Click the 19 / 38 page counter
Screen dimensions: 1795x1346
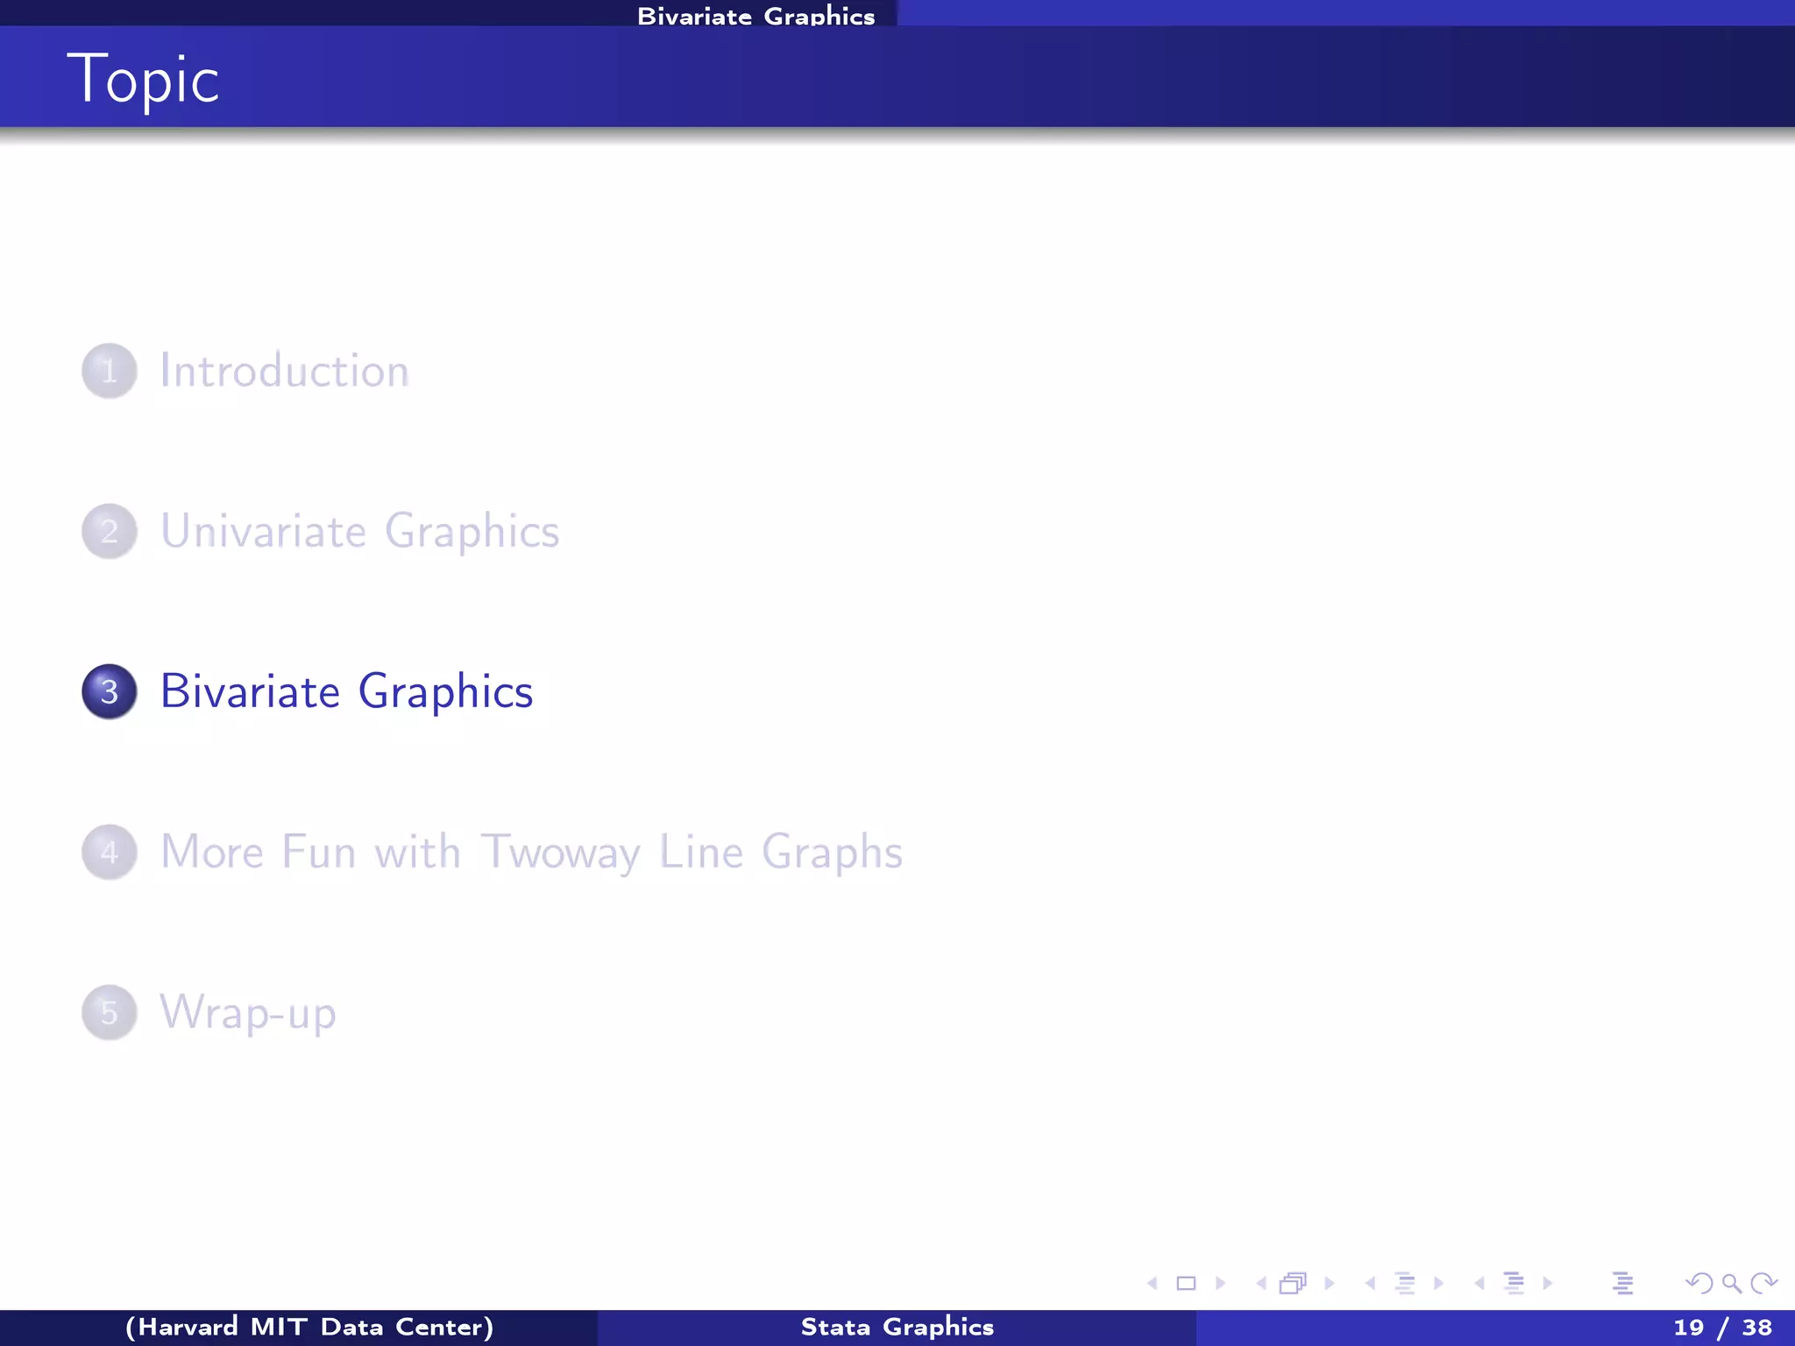[1722, 1328]
